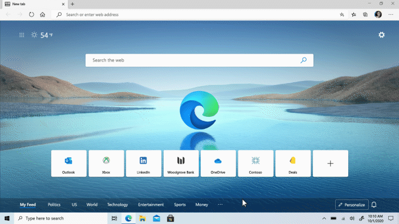Open page settings gear icon
The image size is (399, 224).
pos(381,35)
